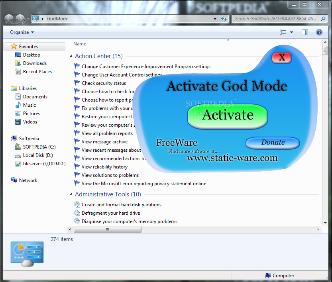Open the www.static-ware.com link

(x=232, y=158)
